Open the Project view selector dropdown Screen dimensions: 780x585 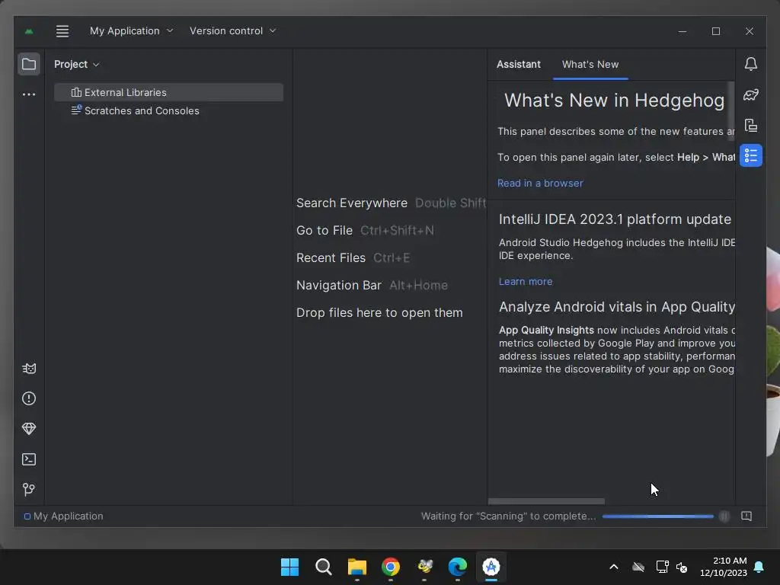pyautogui.click(x=76, y=65)
